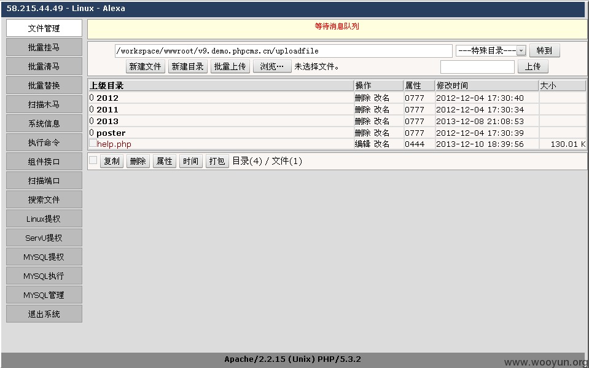Open the poster folder
Image resolution: width=589 pixels, height=368 pixels.
[x=111, y=133]
